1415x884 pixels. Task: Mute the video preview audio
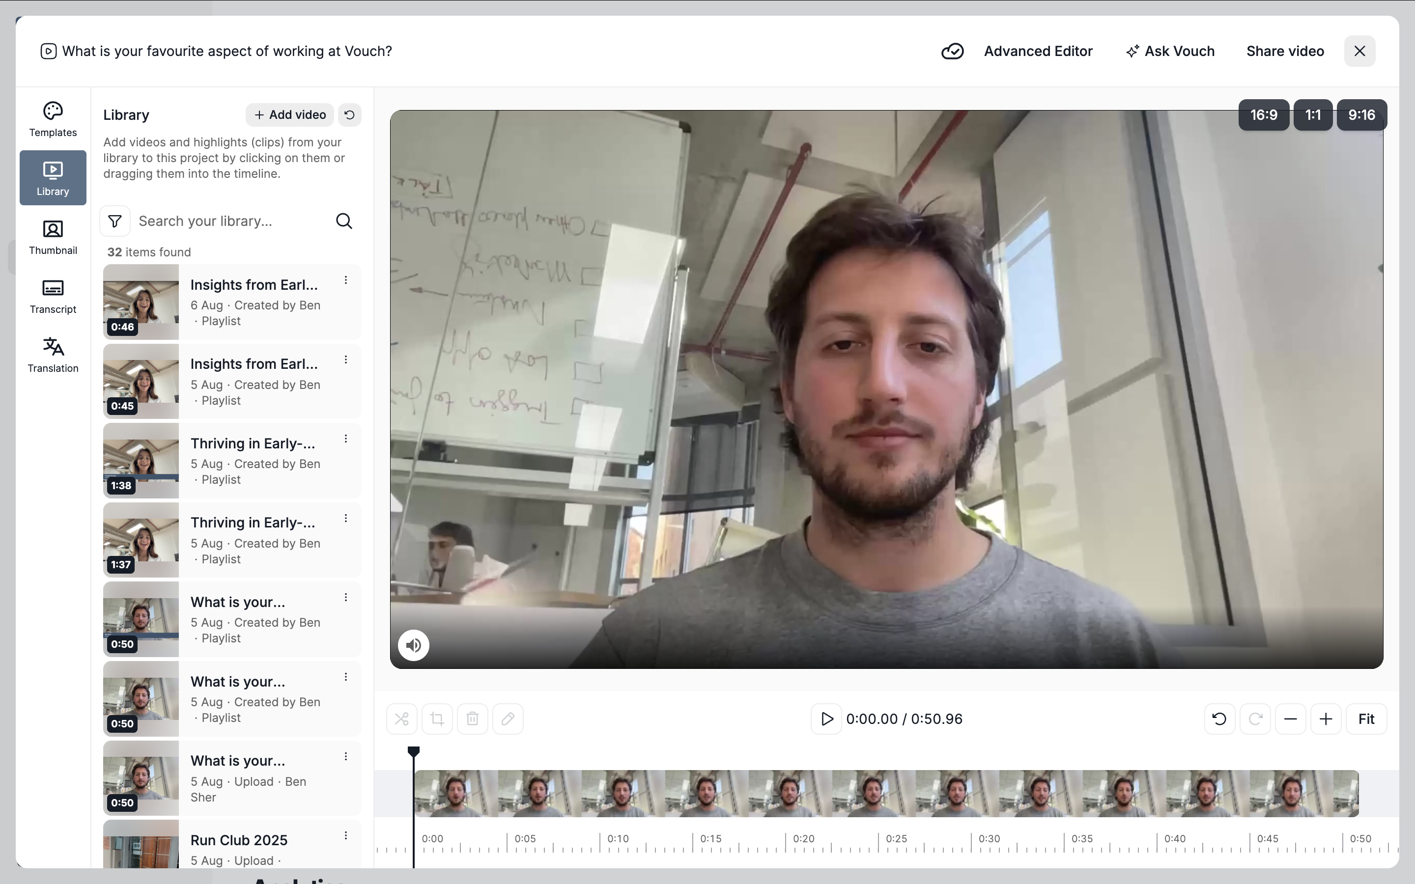point(414,645)
